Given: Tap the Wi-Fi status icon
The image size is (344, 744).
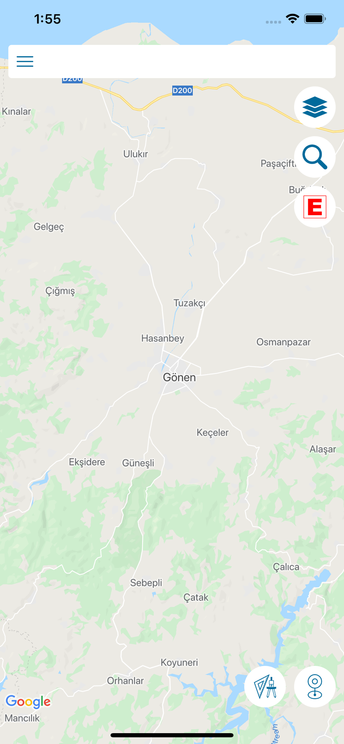Looking at the screenshot, I should [x=293, y=19].
